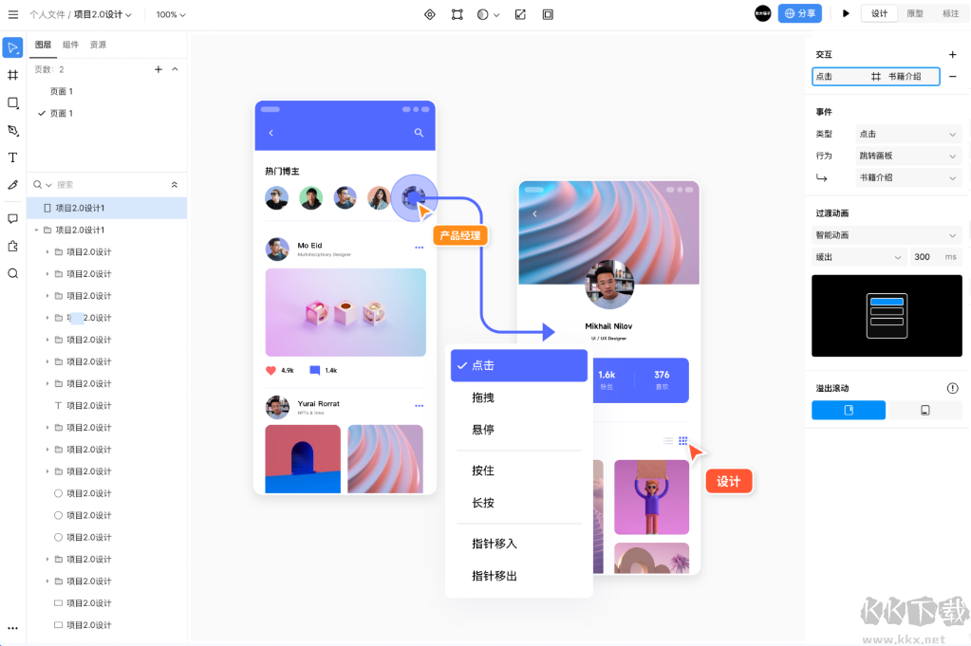Open the target 书籍介绍 dropdown under 行为

click(907, 177)
